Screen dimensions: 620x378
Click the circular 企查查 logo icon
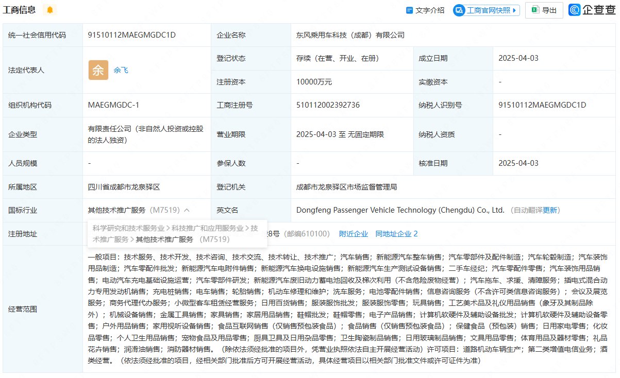[574, 9]
